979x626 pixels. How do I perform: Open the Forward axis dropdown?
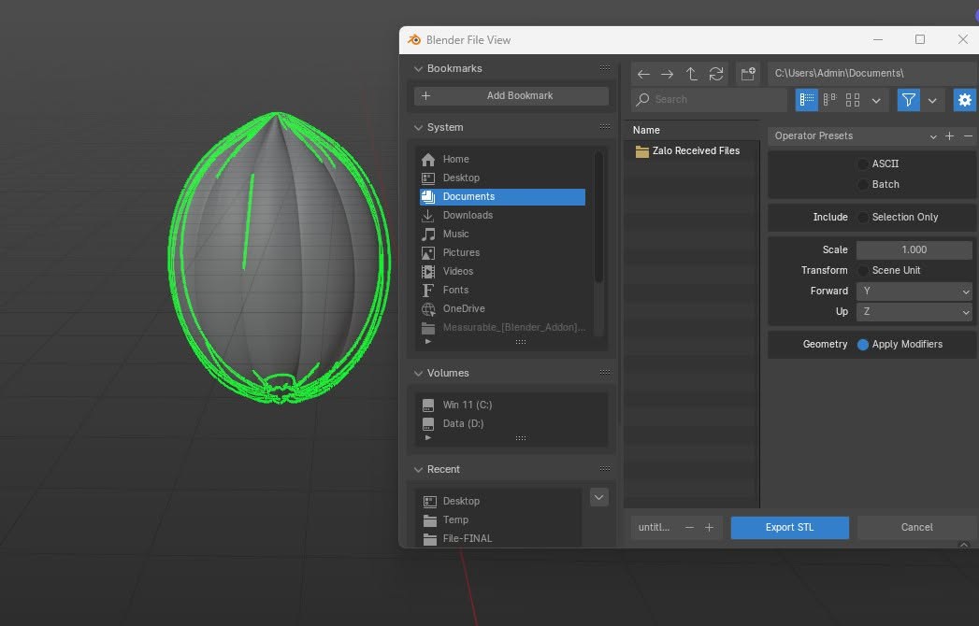[914, 291]
